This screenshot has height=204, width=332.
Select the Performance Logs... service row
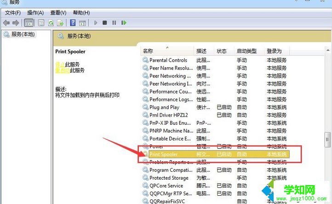pos(215,99)
